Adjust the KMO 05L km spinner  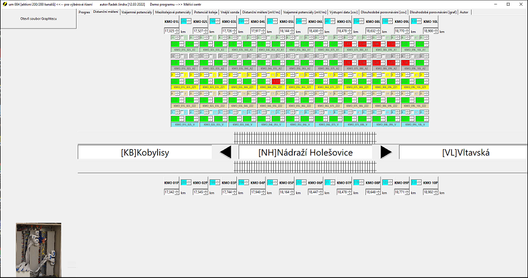coord(293,31)
